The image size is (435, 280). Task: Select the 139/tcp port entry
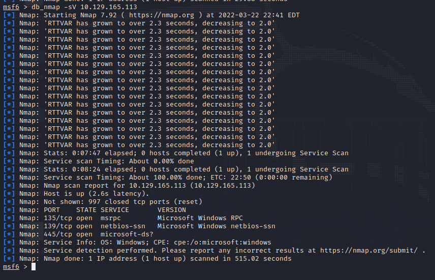57,226
